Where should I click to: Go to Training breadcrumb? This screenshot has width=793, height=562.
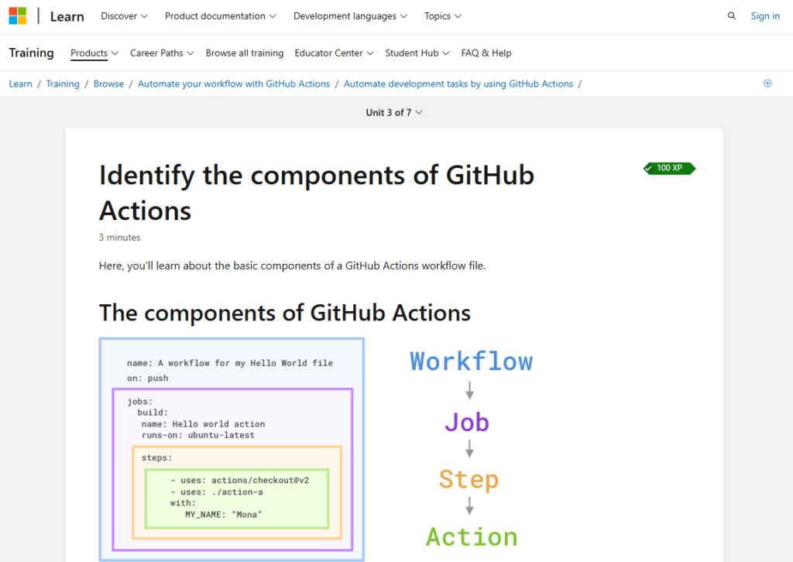[x=63, y=84]
